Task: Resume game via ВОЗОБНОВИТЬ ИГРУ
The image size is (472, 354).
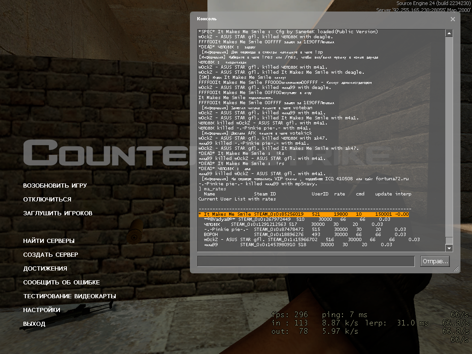Action: [55, 186]
